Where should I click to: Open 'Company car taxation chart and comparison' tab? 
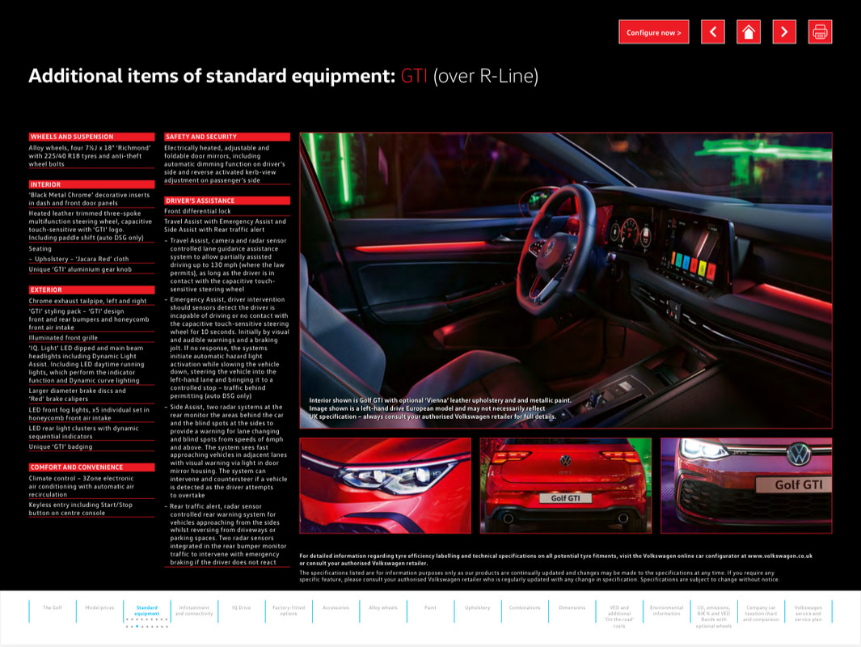761,613
